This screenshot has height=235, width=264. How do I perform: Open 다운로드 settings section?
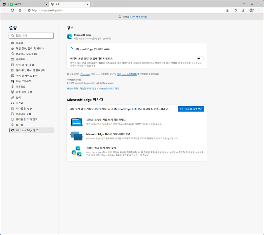31,87
